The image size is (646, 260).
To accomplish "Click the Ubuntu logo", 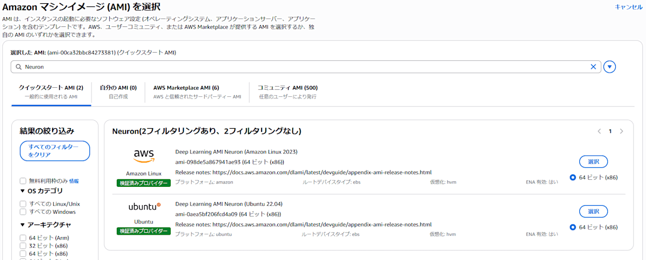I will (144, 207).
